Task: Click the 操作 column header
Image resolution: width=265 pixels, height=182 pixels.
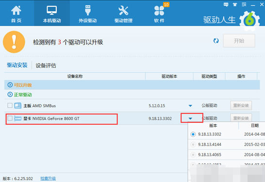Action: (x=241, y=76)
